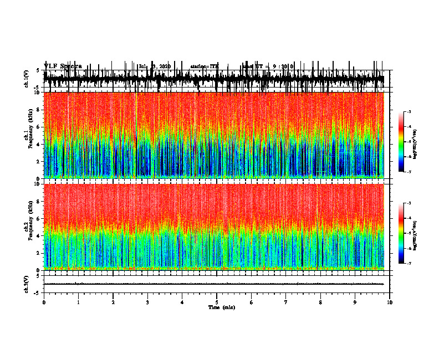Click time axis tick label "6"
The image size is (439, 339).
[252, 302]
